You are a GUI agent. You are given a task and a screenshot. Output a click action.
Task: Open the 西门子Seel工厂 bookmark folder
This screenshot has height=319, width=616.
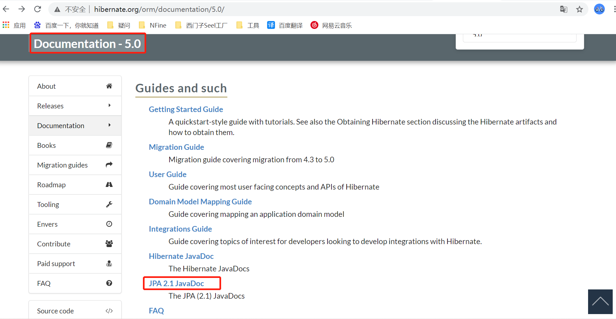(x=201, y=25)
